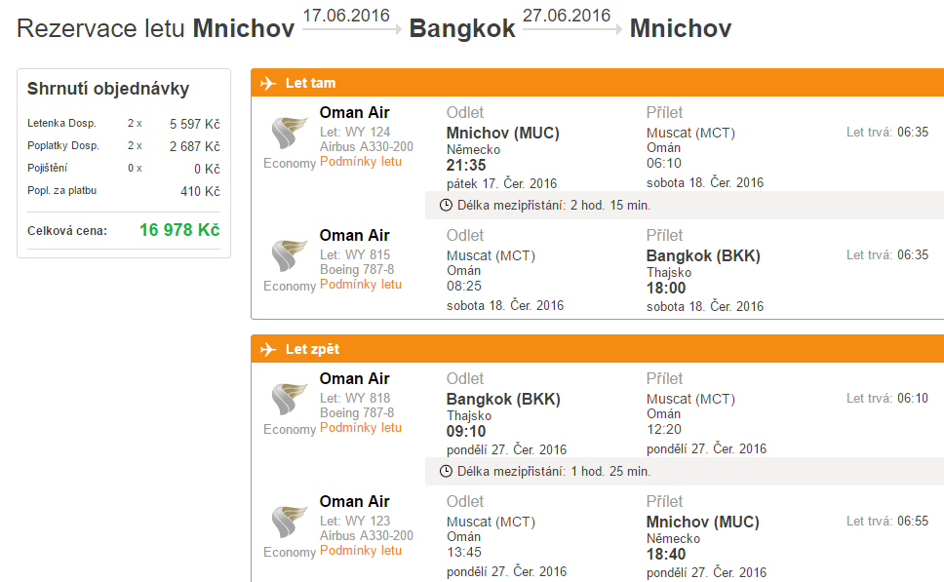Screen dimensions: 944x582
Task: Click Oman Air logo for flight WY 124
Action: coord(290,132)
